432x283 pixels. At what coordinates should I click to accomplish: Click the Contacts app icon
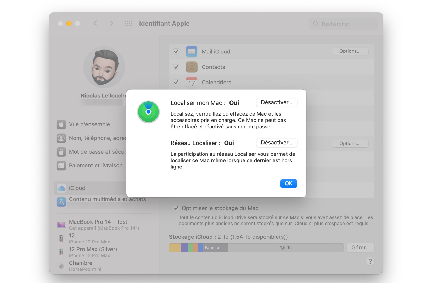point(192,67)
